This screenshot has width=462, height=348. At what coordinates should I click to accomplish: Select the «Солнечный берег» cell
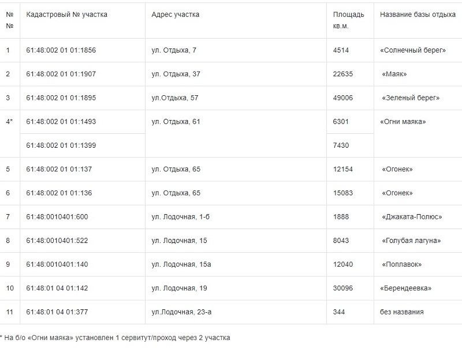coord(413,50)
